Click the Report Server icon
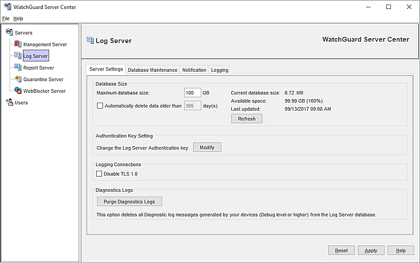The width and height of the screenshot is (420, 263). (18, 67)
